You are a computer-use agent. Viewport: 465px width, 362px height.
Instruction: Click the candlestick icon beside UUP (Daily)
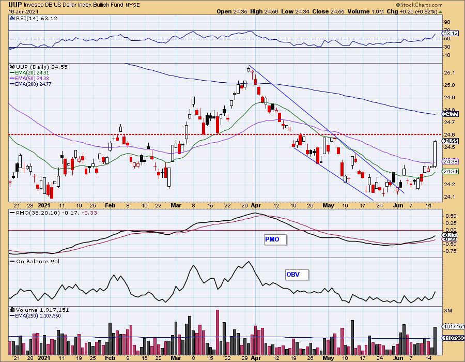tap(12, 67)
